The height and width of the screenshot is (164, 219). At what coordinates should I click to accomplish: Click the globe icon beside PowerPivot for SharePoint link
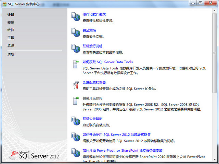coord(76,153)
